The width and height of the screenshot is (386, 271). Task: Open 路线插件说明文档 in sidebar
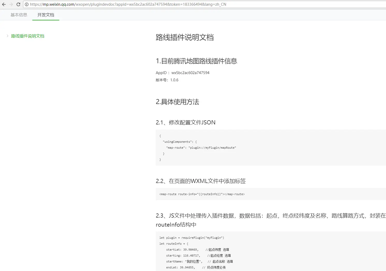28,36
